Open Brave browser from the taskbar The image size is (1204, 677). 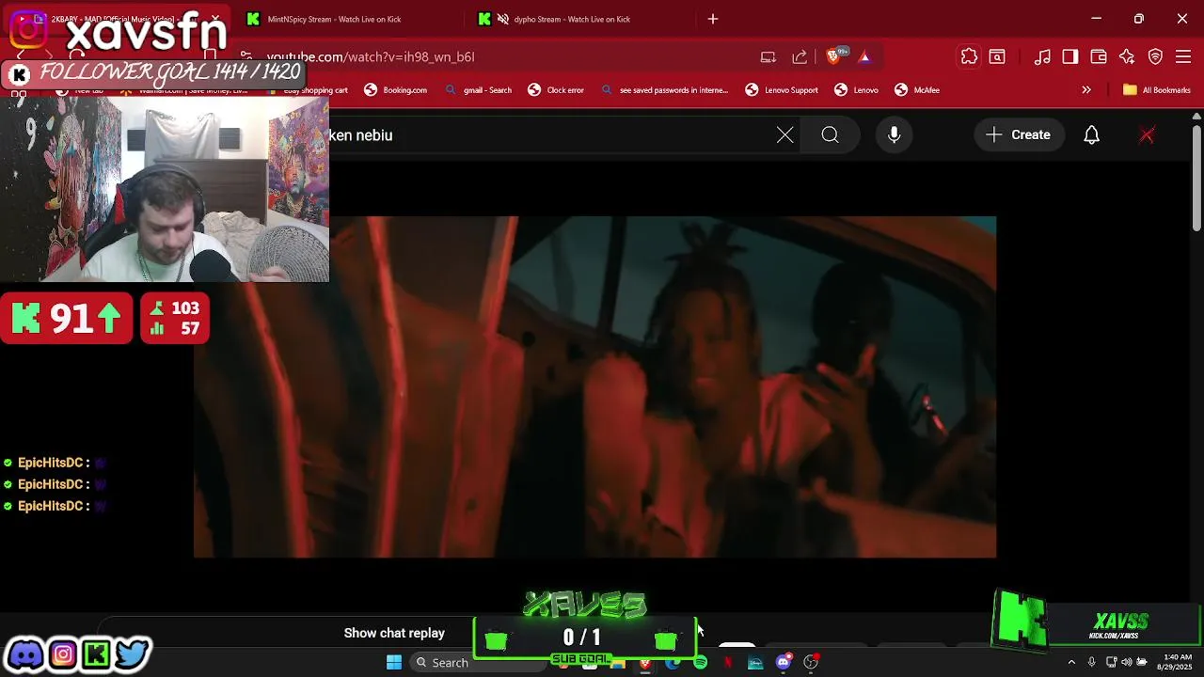[645, 663]
